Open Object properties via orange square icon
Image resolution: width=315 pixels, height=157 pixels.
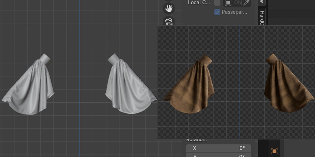[x=274, y=151]
